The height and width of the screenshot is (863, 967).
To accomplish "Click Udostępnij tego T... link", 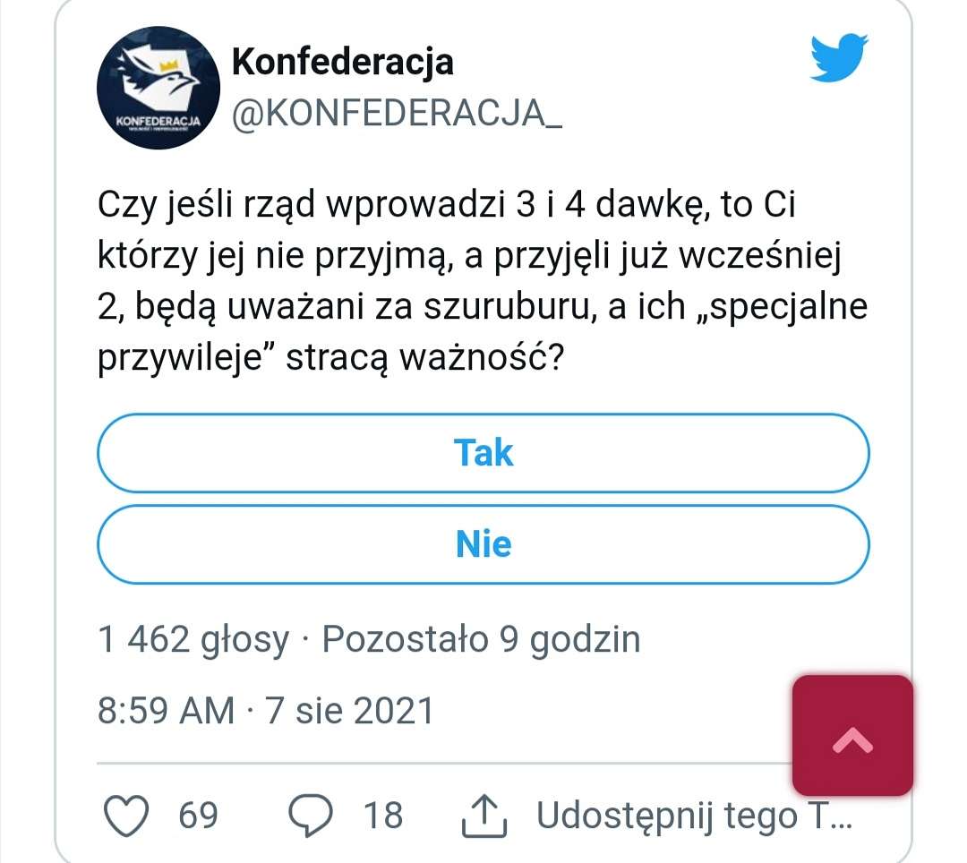I will click(x=695, y=816).
